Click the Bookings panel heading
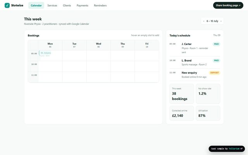Screen dimensions: 248x155 point(33,36)
